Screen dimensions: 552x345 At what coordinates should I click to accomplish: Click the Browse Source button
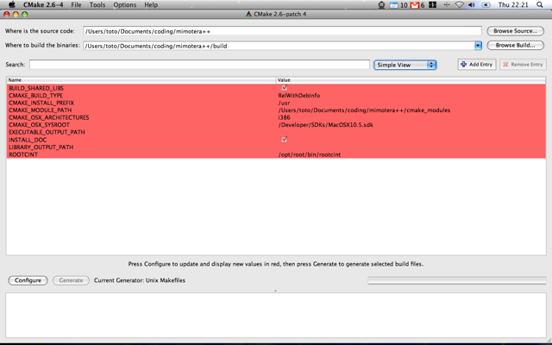coord(516,31)
